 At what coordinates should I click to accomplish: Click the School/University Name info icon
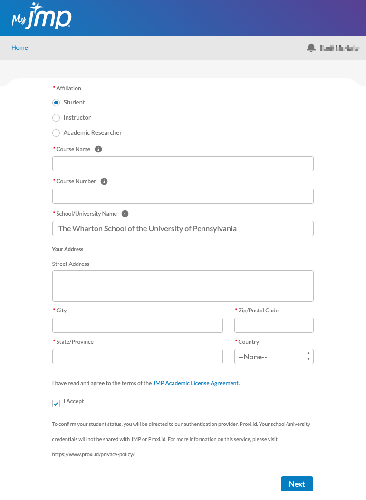125,214
